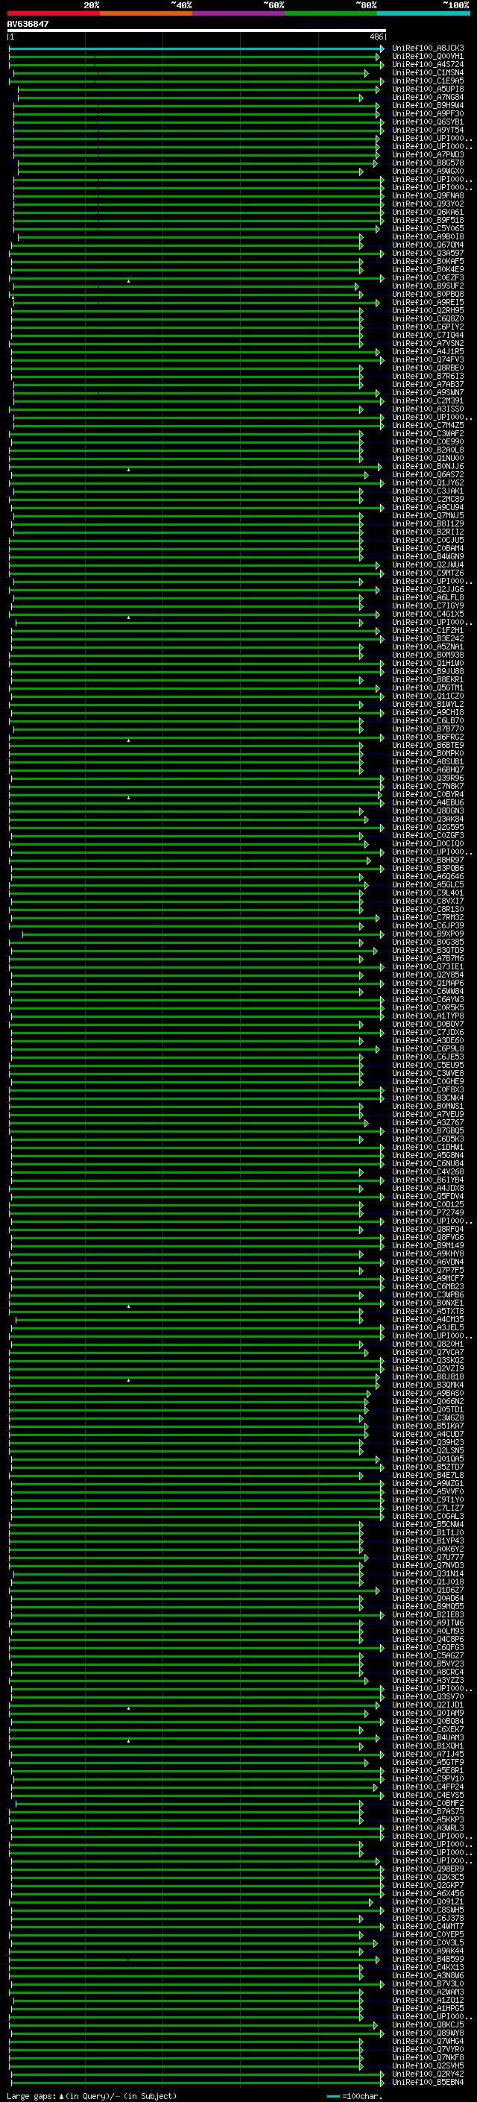Select hit UniRef100_A3Z767
This screenshot has height=2102, width=477.
(x=428, y=1122)
